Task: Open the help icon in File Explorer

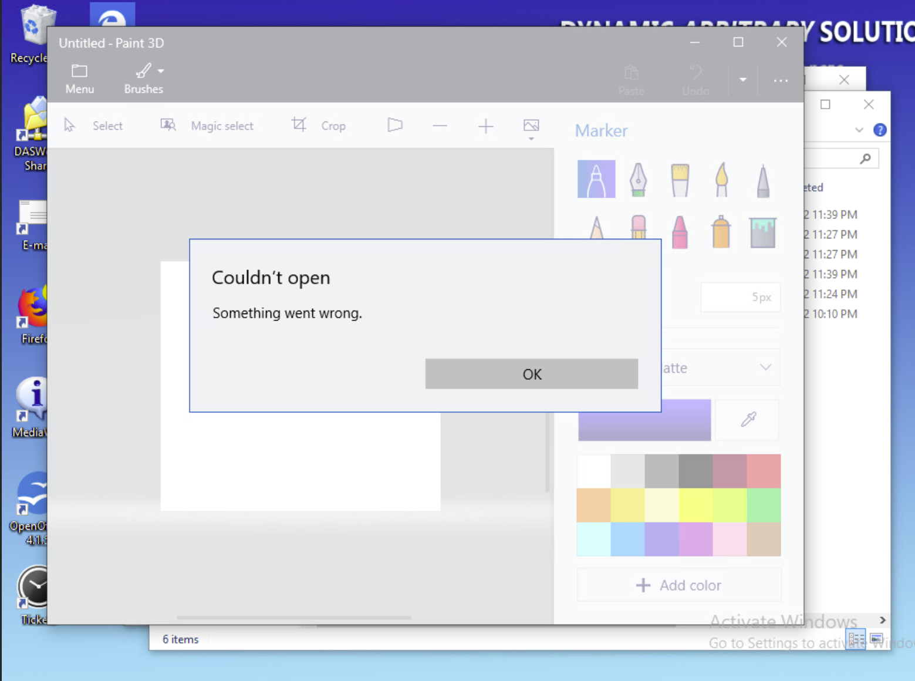Action: [x=880, y=130]
